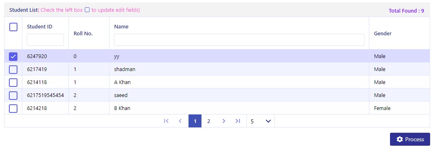The image size is (435, 151).
Task: Check the box for student shadman
Action: [x=13, y=69]
